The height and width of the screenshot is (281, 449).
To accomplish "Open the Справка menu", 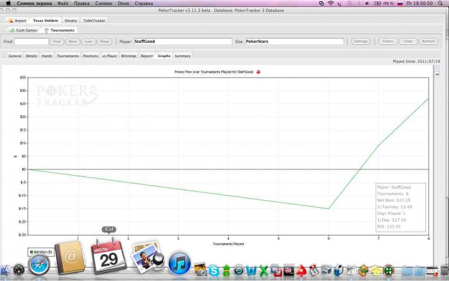I will point(144,3).
